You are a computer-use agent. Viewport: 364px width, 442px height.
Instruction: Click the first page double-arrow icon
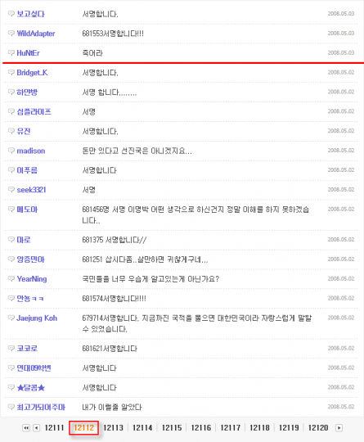pyautogui.click(x=26, y=428)
